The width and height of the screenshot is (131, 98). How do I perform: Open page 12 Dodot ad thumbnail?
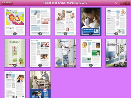[x=40, y=84]
